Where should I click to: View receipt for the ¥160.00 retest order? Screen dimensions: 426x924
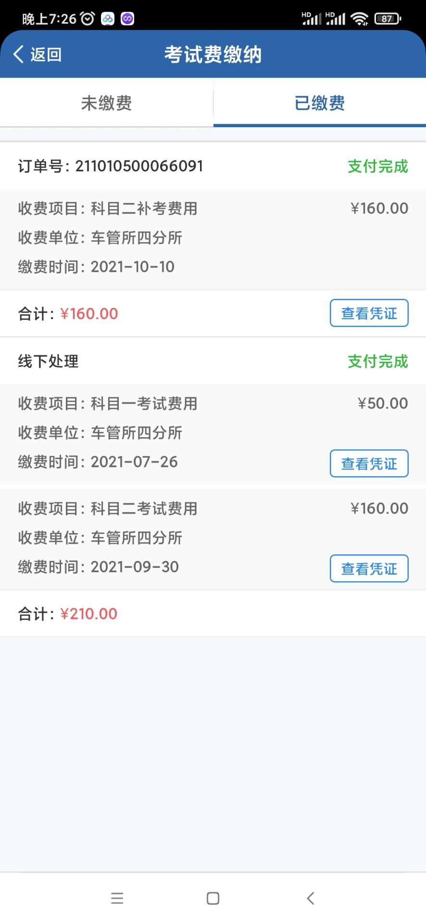coord(369,313)
